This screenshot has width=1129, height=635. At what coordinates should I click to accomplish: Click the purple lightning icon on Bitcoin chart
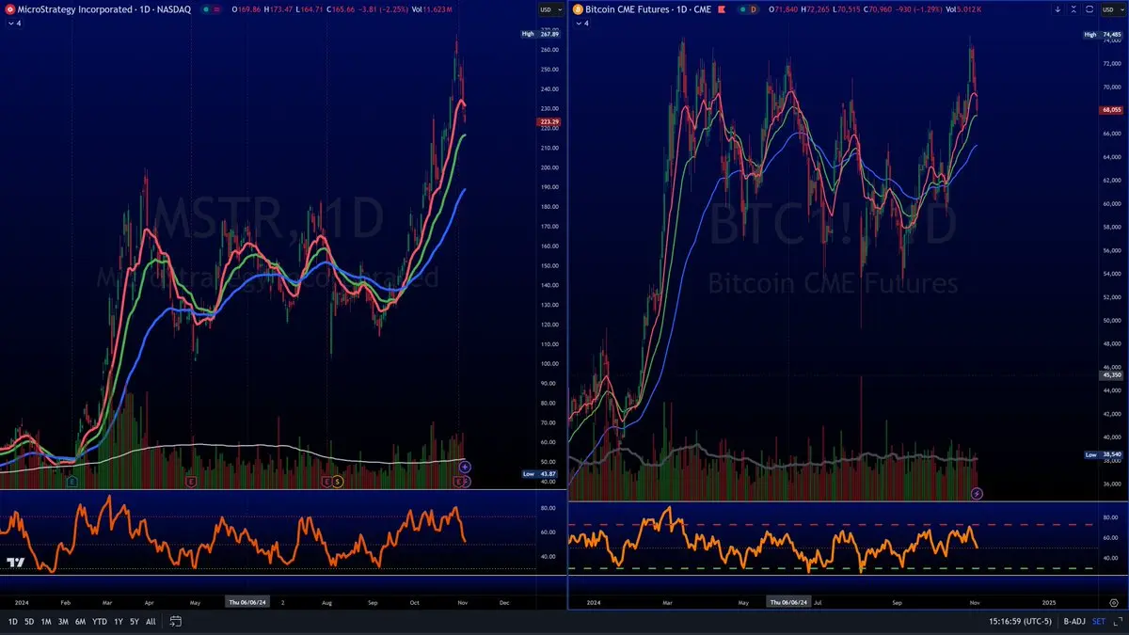click(x=977, y=493)
